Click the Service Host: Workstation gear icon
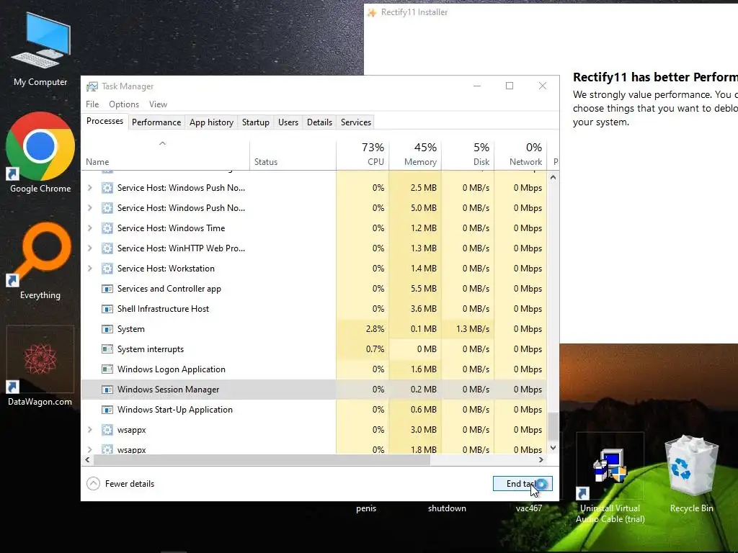The image size is (738, 553). (x=107, y=269)
